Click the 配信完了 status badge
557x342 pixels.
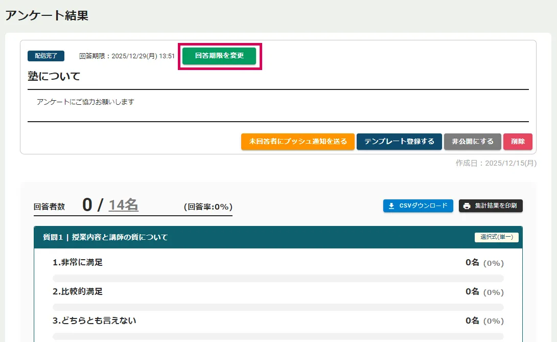(46, 56)
